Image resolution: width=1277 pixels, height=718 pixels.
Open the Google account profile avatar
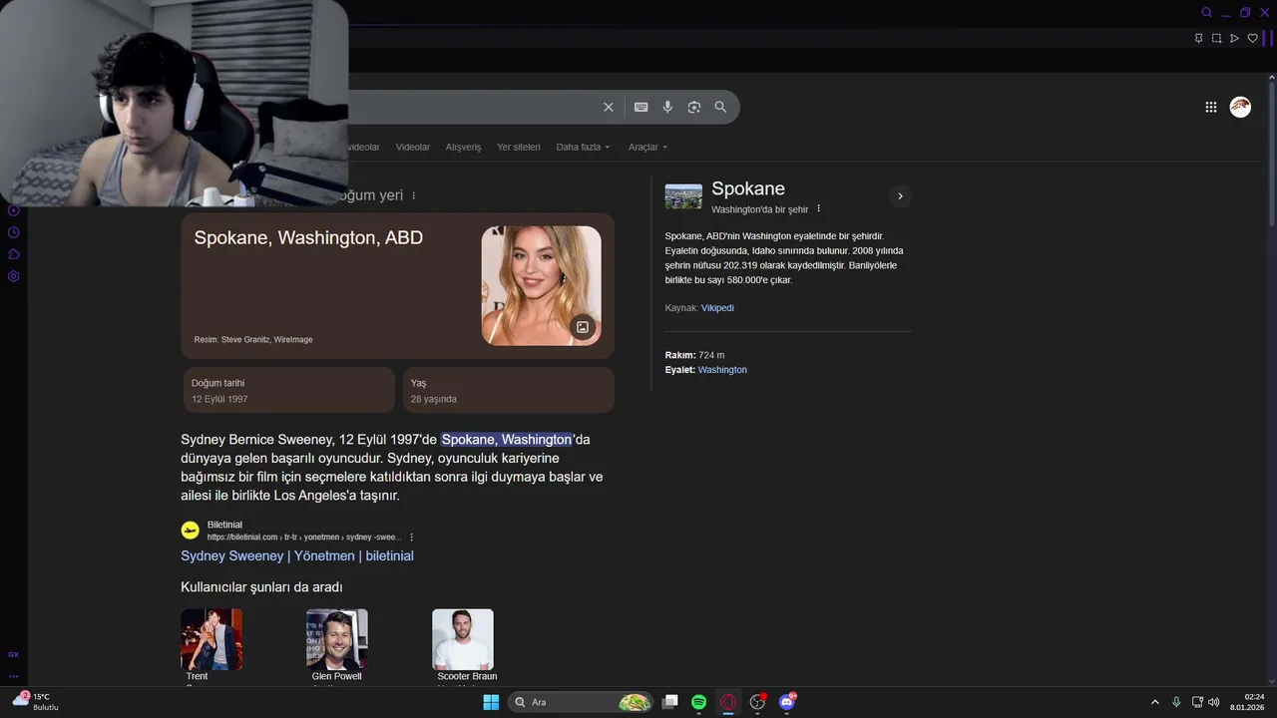tap(1240, 107)
